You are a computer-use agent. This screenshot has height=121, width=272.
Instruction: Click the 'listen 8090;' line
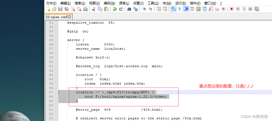coord(95,44)
